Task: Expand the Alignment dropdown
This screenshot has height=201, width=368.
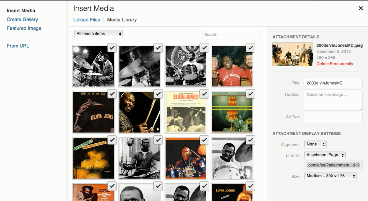Action: tap(315, 144)
